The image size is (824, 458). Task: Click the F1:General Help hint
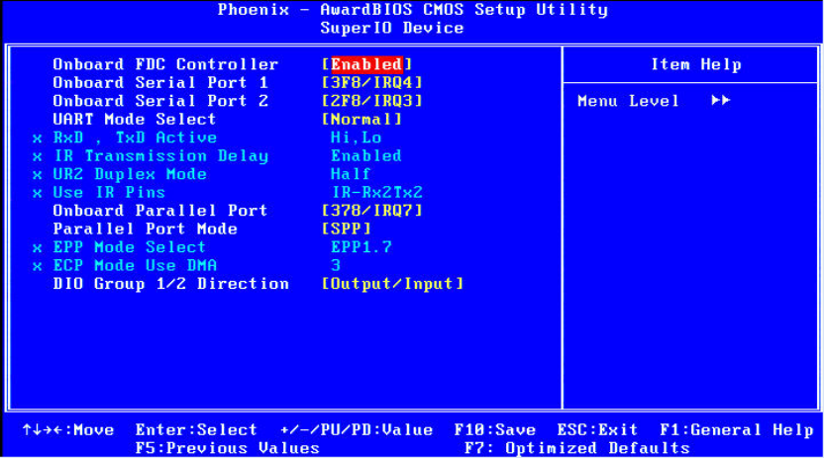[737, 430]
